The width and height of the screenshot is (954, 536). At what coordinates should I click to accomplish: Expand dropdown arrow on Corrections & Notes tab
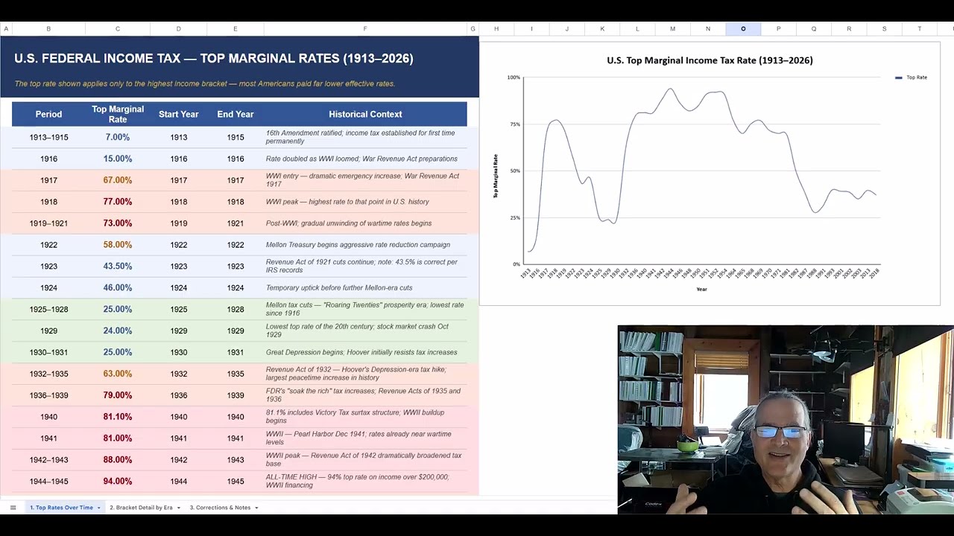[256, 508]
